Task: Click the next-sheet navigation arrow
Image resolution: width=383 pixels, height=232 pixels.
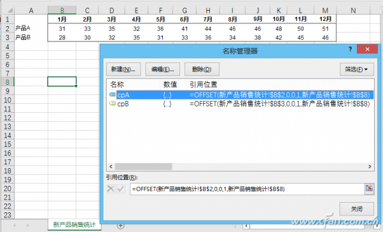Action: coord(27,225)
